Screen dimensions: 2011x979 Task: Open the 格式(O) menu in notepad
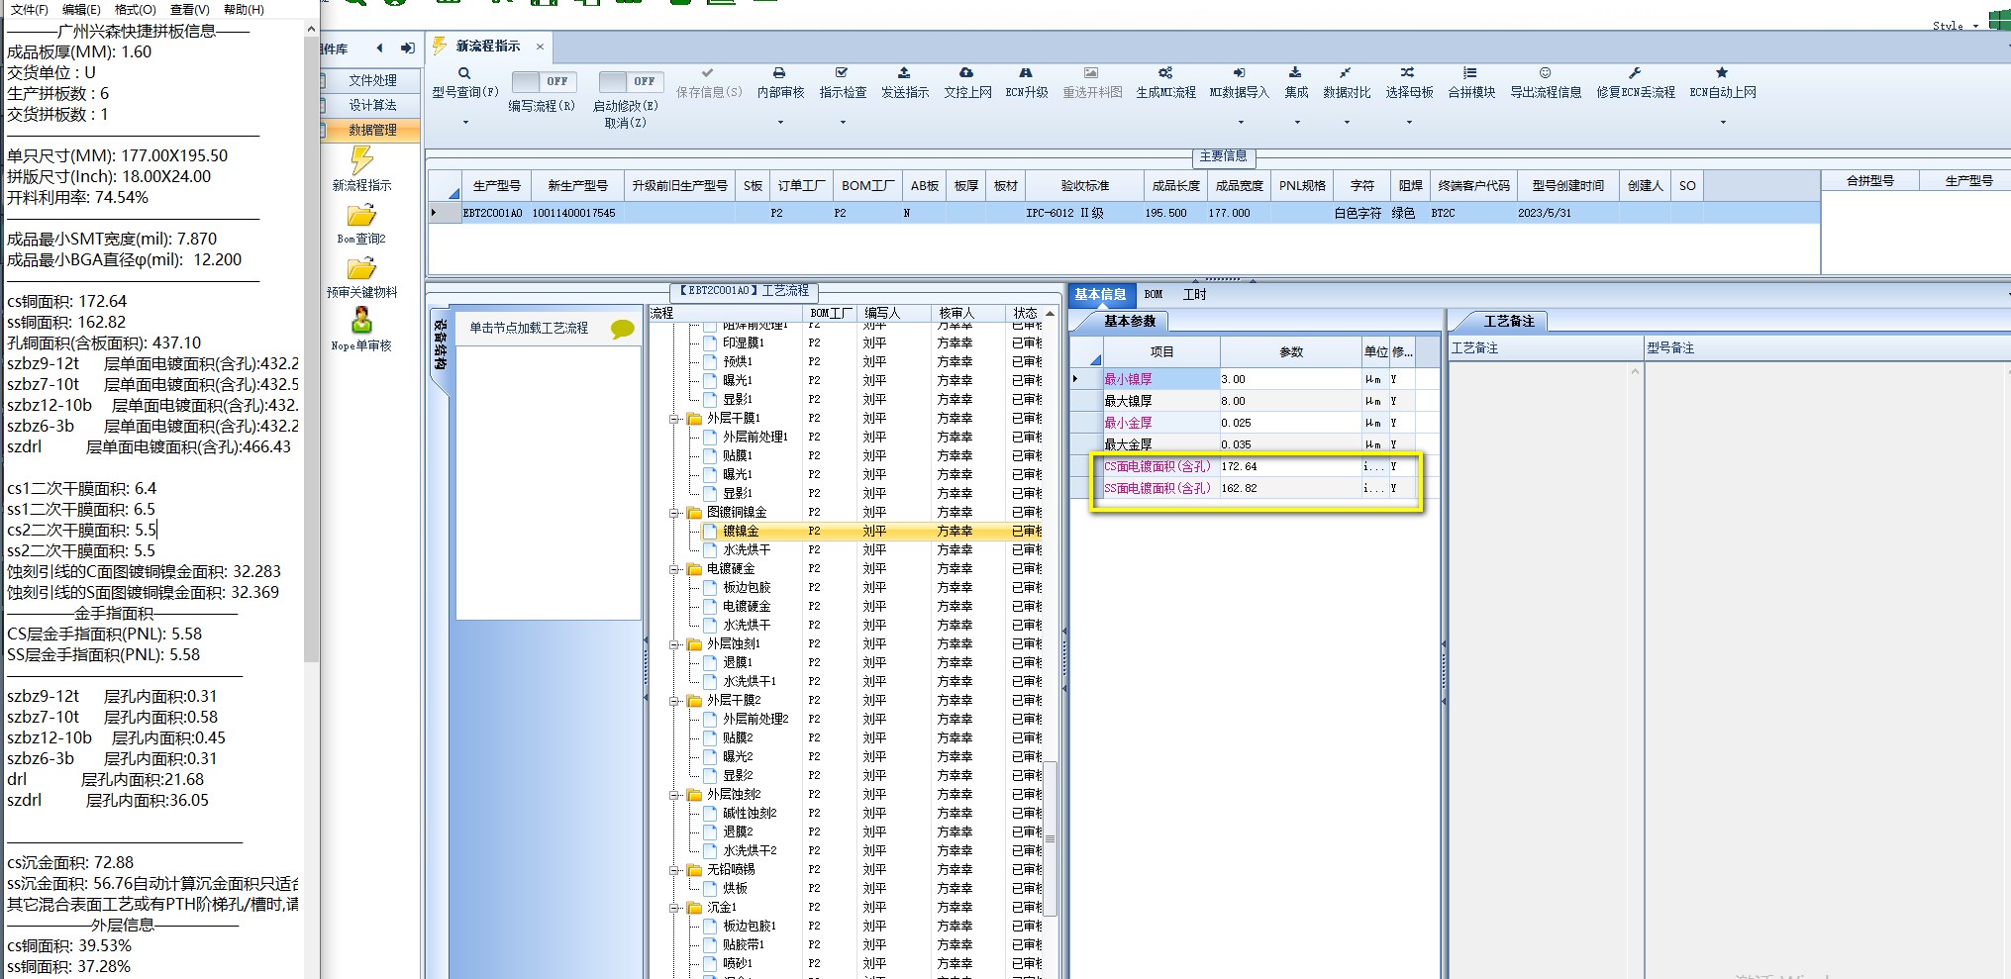click(x=136, y=9)
